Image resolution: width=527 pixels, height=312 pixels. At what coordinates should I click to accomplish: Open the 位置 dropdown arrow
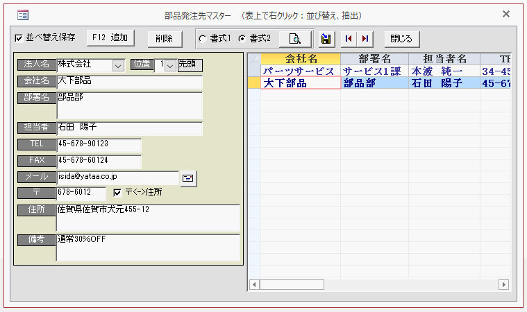[x=170, y=66]
